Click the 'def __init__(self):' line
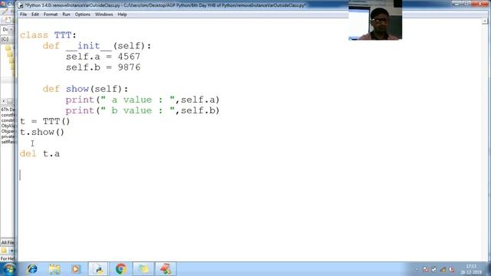Image resolution: width=491 pixels, height=276 pixels. 97,46
